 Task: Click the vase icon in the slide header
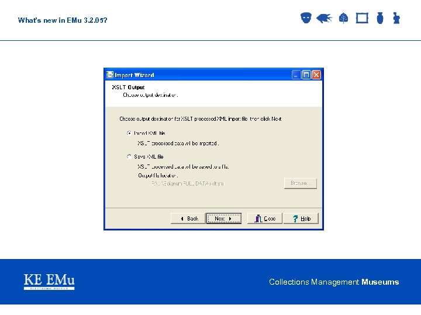380,18
